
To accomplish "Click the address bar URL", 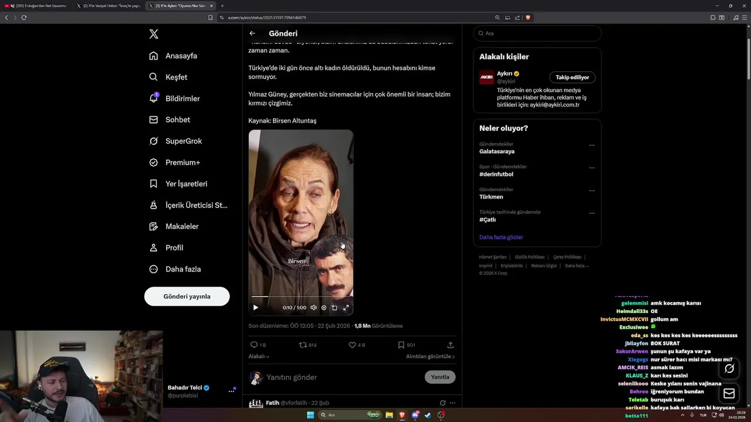I will click(267, 18).
